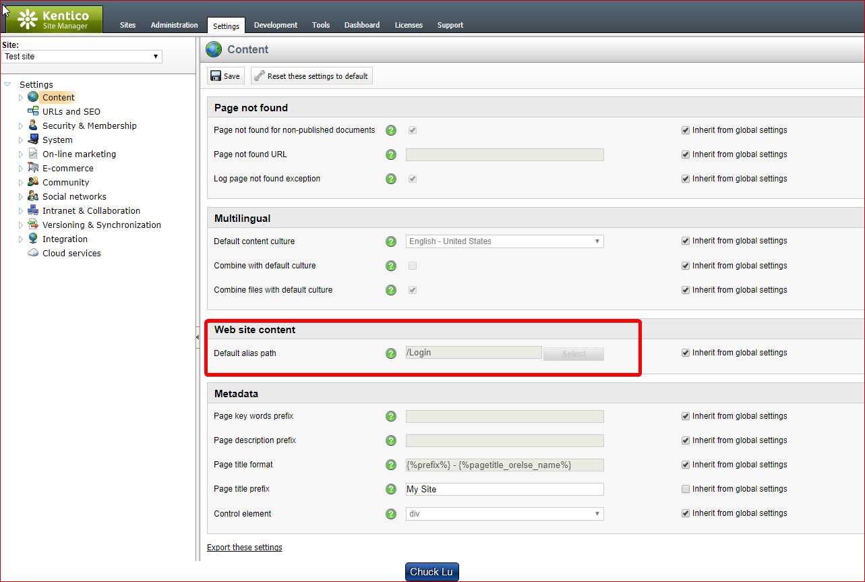The height and width of the screenshot is (582, 865).
Task: Click Reset these settings to default
Action: tap(311, 76)
